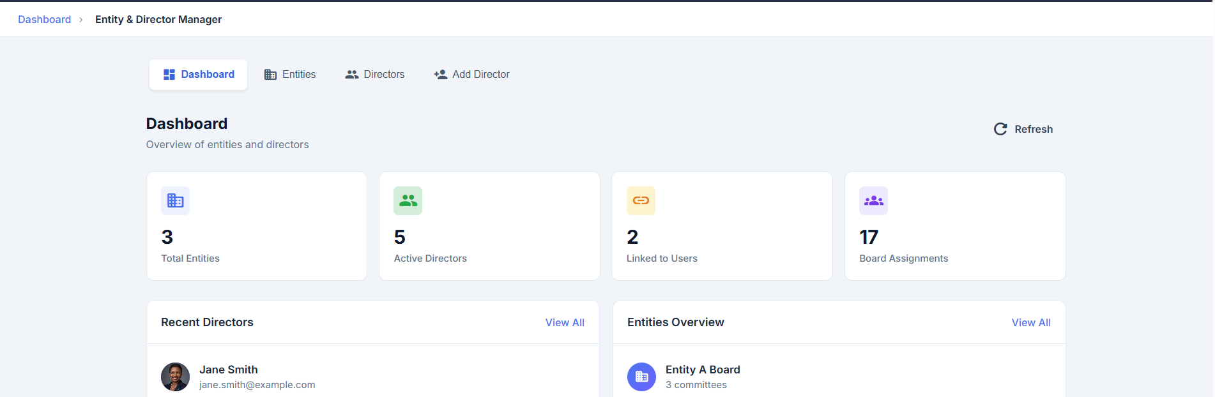Go to the Add Director tab
This screenshot has width=1215, height=397.
471,75
